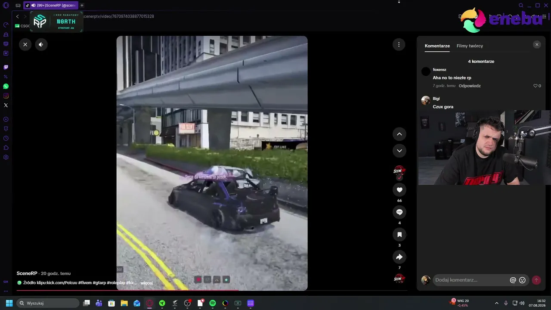Open Extensions from the sidebar

(6, 148)
